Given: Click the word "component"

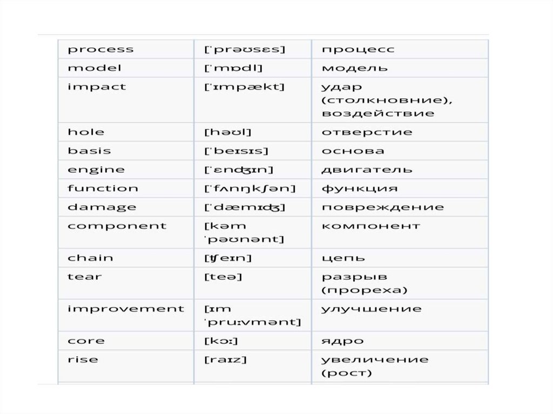Looking at the screenshot, I should tap(117, 226).
